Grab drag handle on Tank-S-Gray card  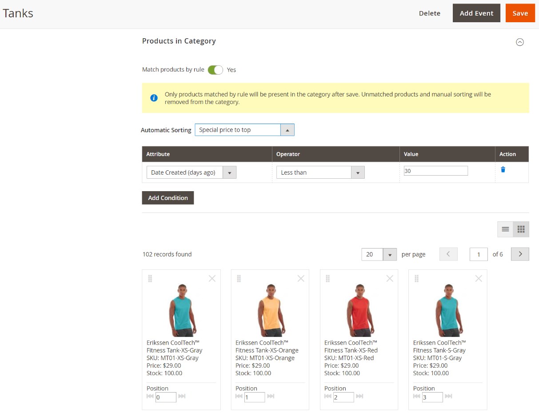tap(417, 278)
